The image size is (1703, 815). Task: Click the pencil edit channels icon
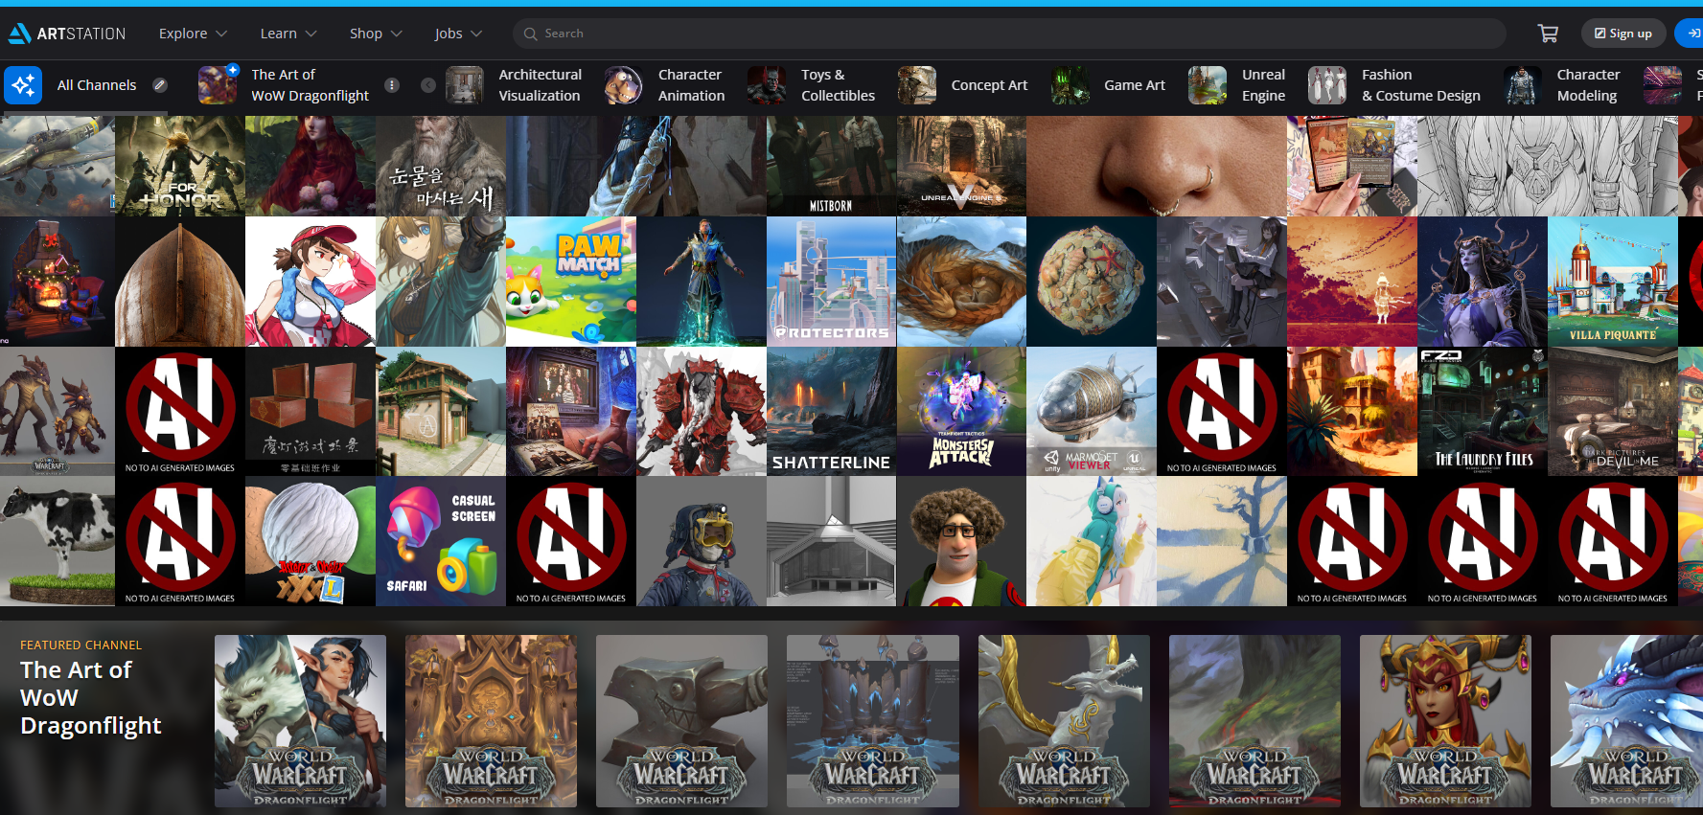pos(160,85)
